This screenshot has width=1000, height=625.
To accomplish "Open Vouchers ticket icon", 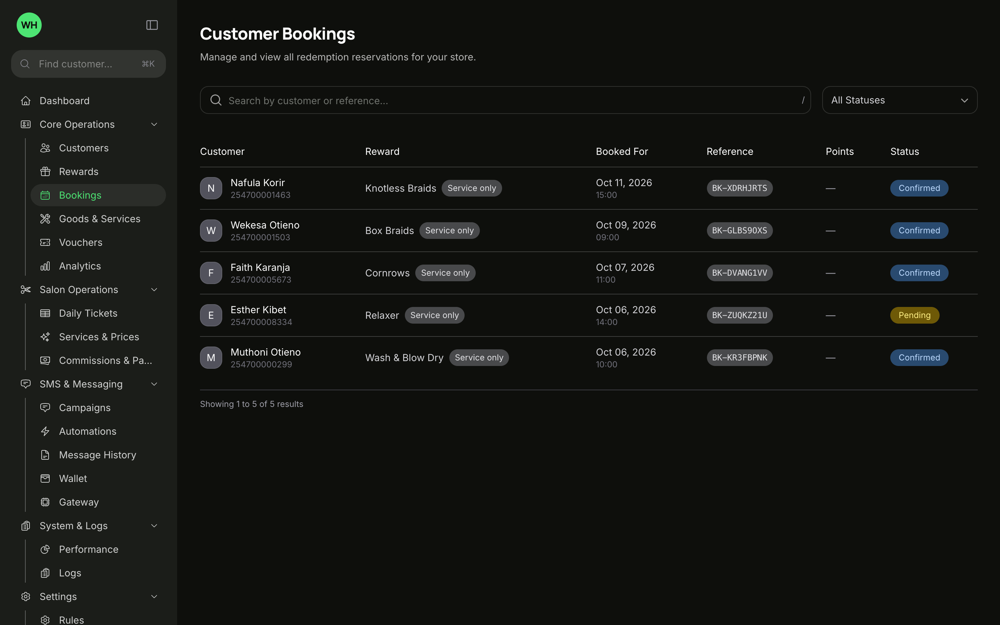I will [x=45, y=242].
